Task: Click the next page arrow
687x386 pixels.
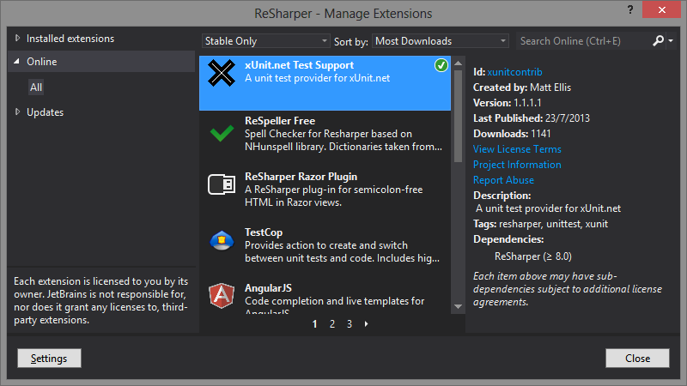Action: coord(367,324)
